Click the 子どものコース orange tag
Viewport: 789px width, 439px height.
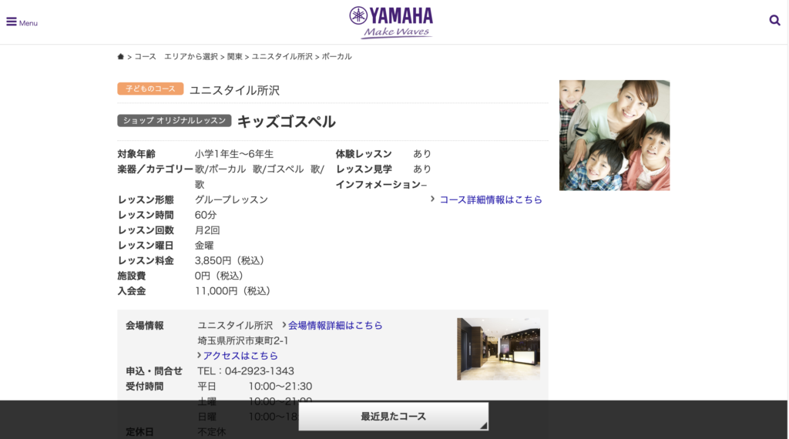click(x=150, y=89)
